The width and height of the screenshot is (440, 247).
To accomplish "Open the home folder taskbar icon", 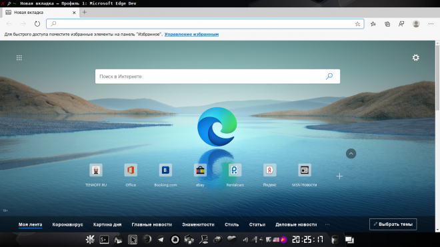I will [x=118, y=240].
